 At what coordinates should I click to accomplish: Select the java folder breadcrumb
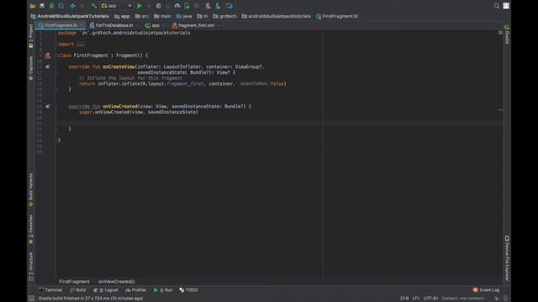point(184,16)
